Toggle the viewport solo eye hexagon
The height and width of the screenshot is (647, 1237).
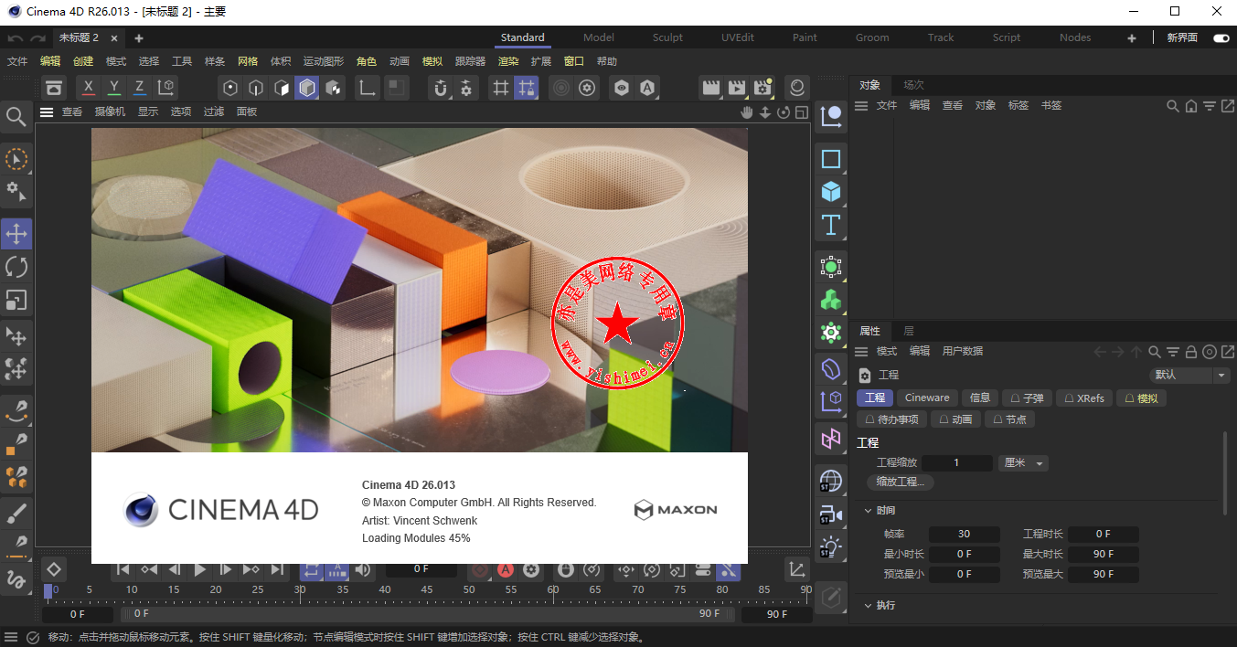point(622,88)
